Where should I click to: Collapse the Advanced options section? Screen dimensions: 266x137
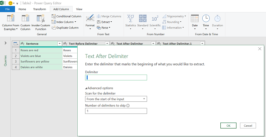pyautogui.click(x=99, y=88)
